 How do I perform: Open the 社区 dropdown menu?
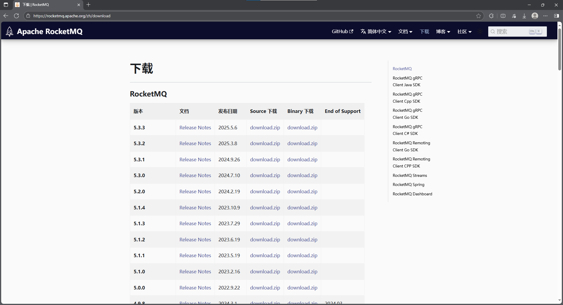464,31
